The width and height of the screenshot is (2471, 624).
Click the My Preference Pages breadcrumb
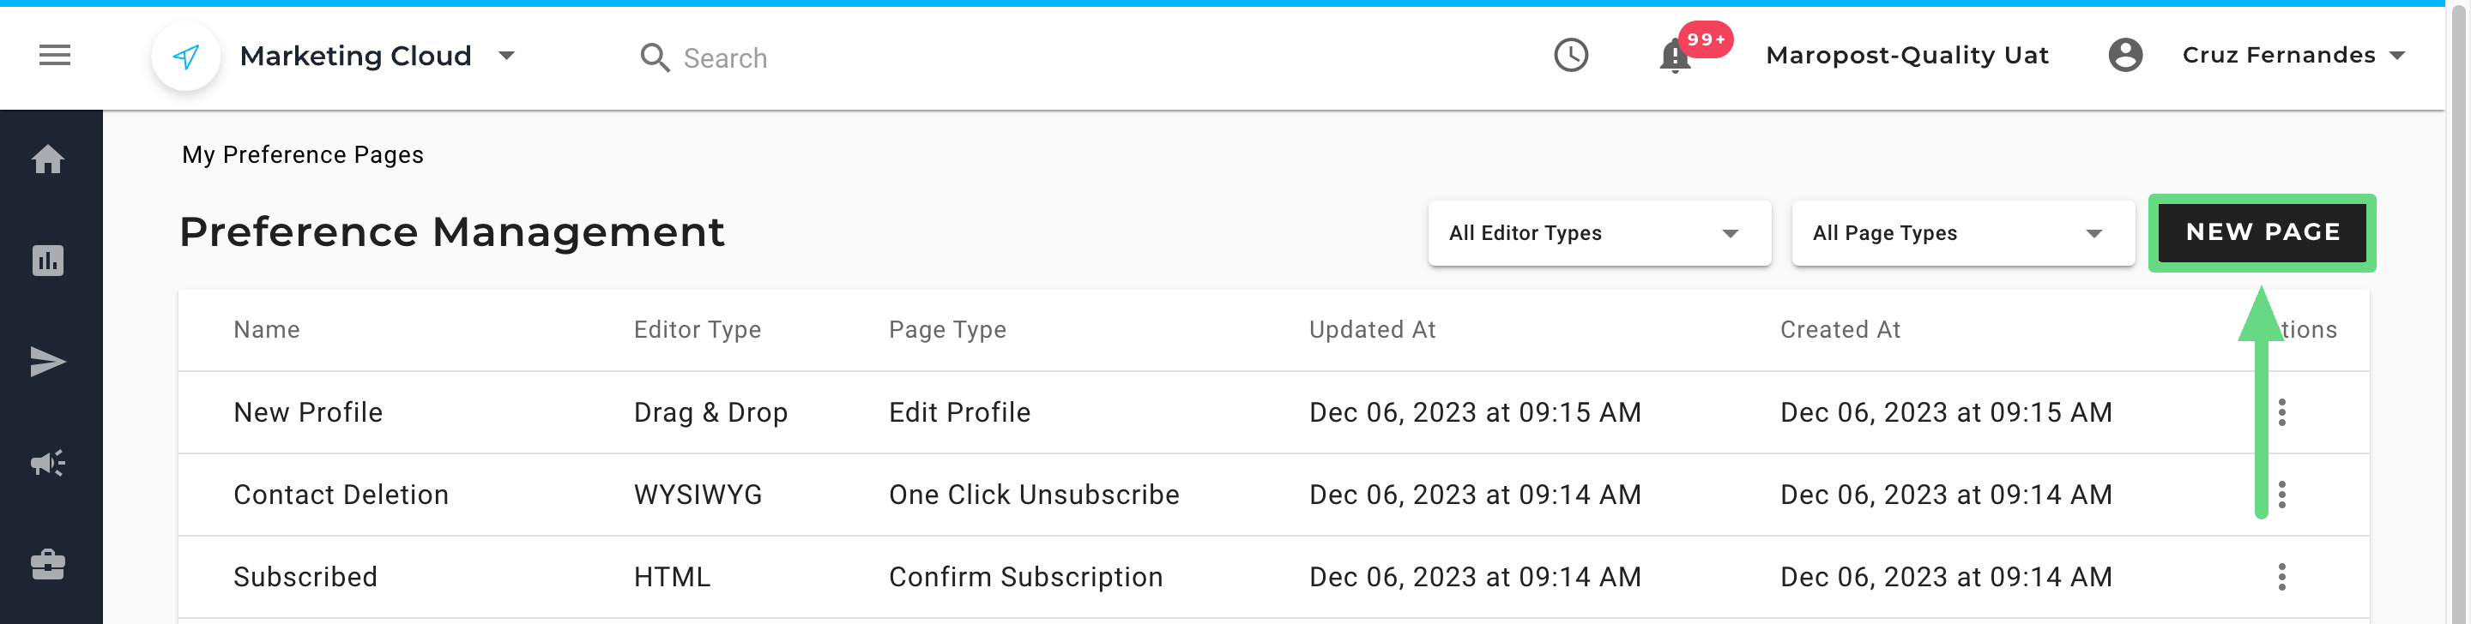click(302, 155)
